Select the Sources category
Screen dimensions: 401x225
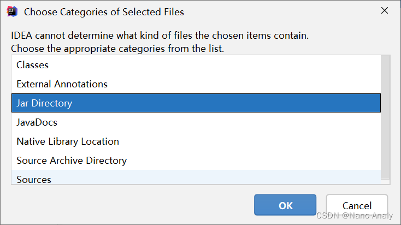pos(34,179)
